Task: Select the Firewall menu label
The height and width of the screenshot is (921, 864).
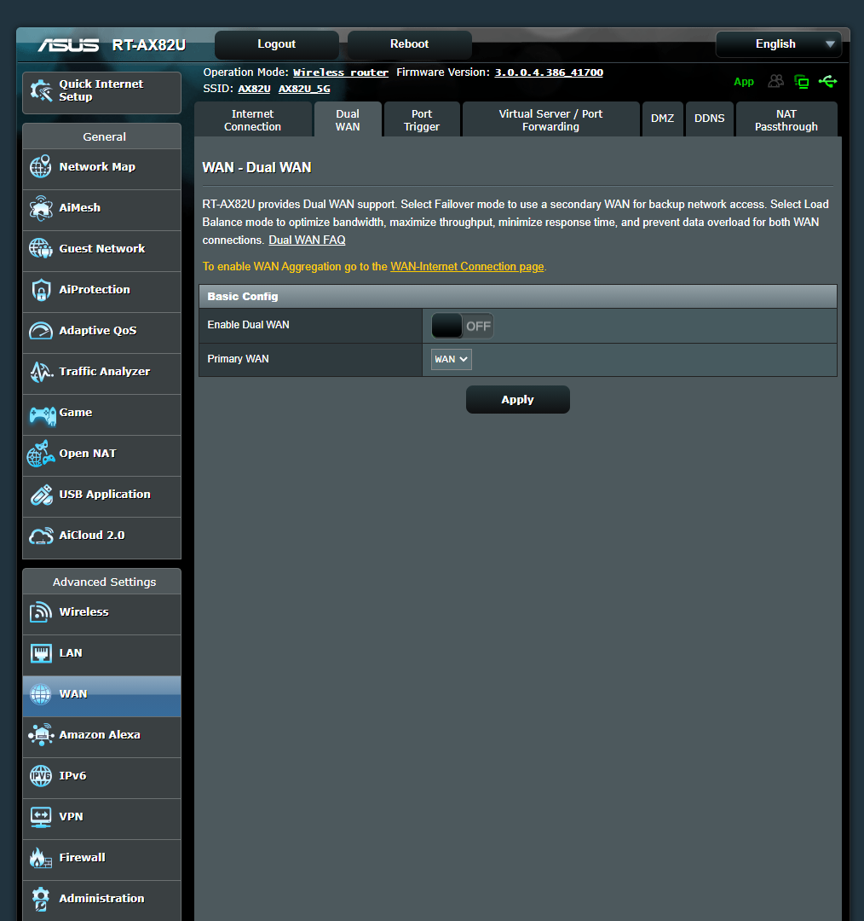Action: point(82,858)
